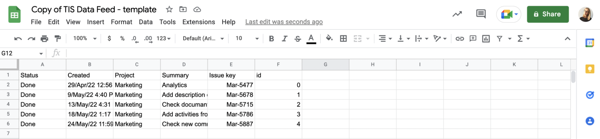Select the paint format tool
The width and height of the screenshot is (600, 139).
click(x=58, y=39)
